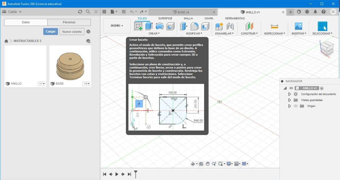
Task: Play the timeline
Action: pos(117,174)
